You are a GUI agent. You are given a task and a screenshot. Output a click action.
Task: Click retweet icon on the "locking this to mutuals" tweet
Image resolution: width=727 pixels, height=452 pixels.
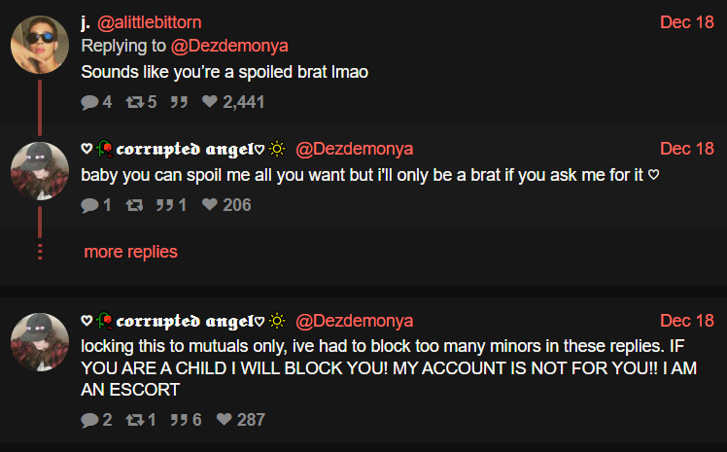click(x=135, y=420)
